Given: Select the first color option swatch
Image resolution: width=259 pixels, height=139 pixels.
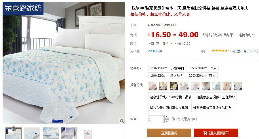Looking at the screenshot, I should coord(153,86).
